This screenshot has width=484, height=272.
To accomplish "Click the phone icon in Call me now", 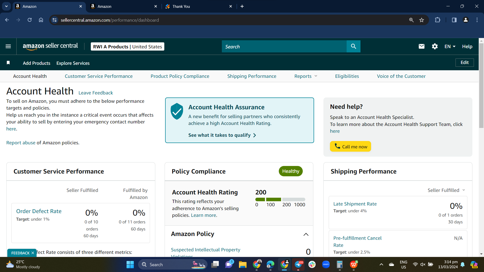I will 337,146.
